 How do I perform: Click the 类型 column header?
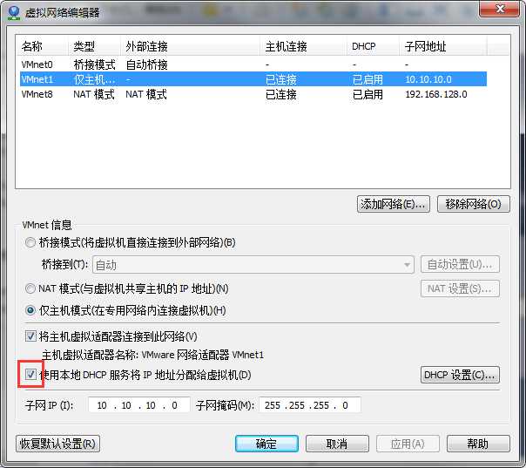94,46
